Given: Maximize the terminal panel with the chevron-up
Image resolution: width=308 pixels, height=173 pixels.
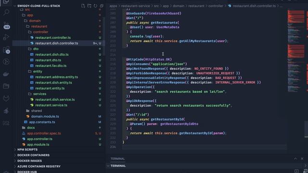Looking at the screenshot, I should point(295,159).
